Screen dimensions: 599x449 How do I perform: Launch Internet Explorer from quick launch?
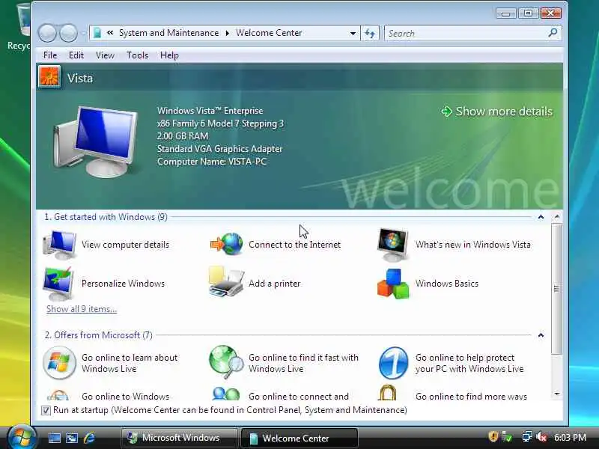(89, 438)
